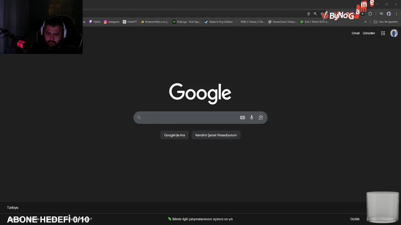Click the Google'da Ara button

pos(174,135)
